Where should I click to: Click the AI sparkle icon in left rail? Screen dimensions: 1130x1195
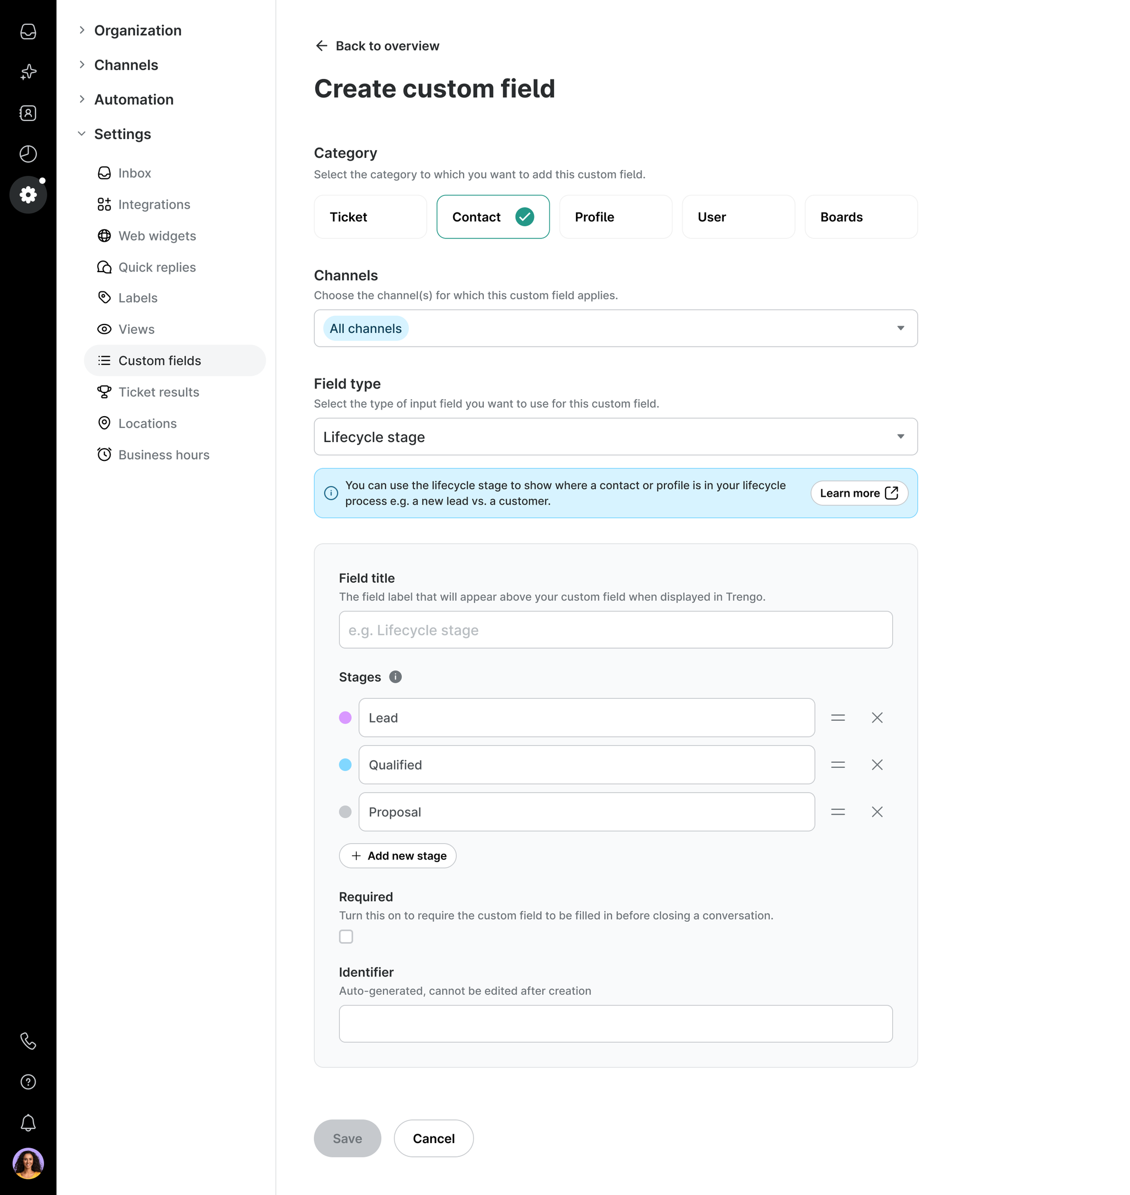tap(28, 72)
